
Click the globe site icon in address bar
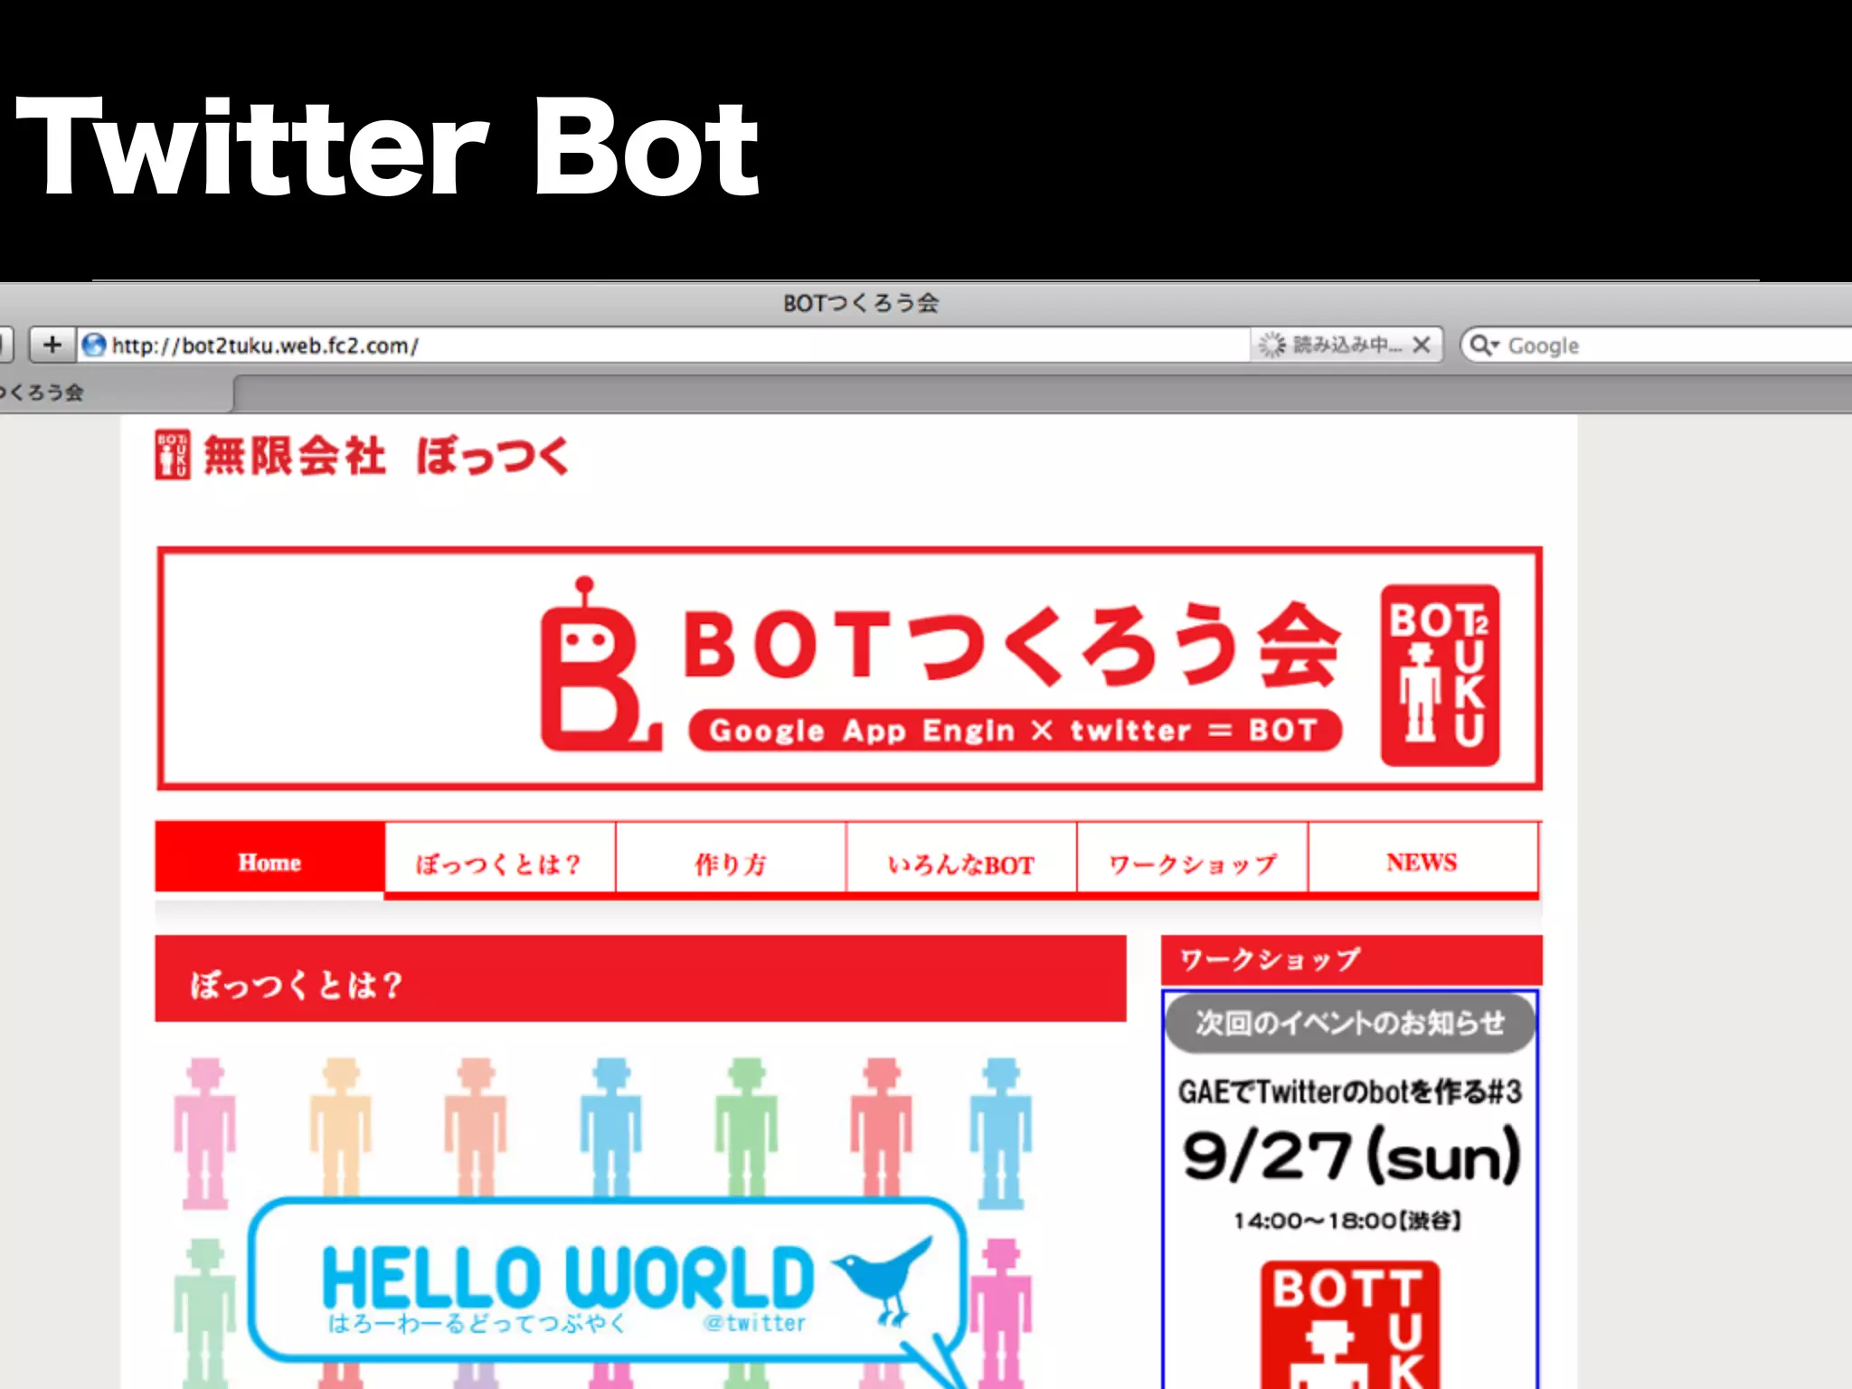(x=93, y=345)
